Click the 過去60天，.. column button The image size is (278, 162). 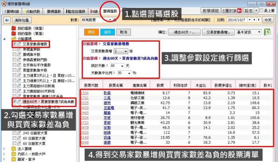pyautogui.click(x=184, y=32)
